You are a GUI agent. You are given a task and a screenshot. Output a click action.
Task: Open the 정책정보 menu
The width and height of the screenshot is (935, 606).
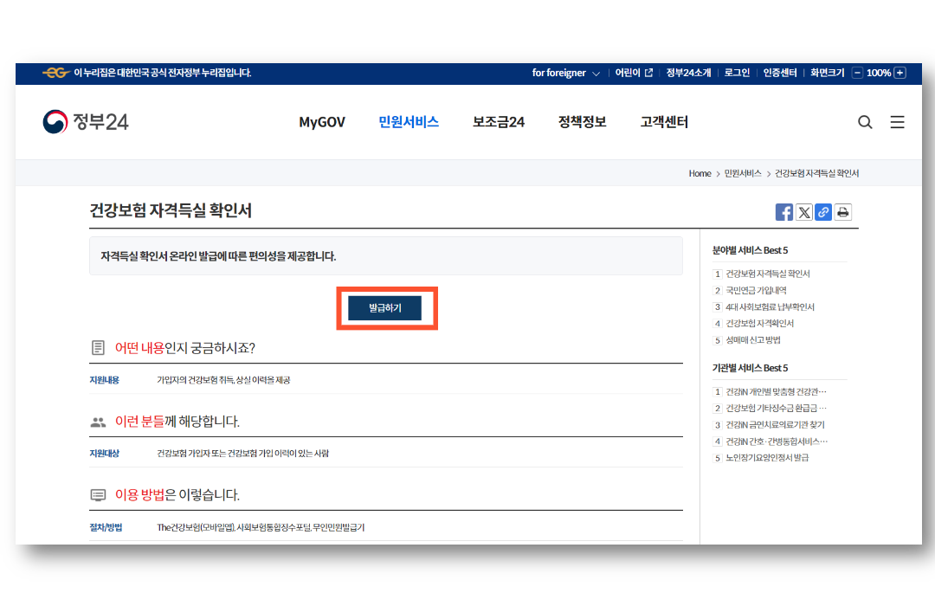click(x=581, y=122)
